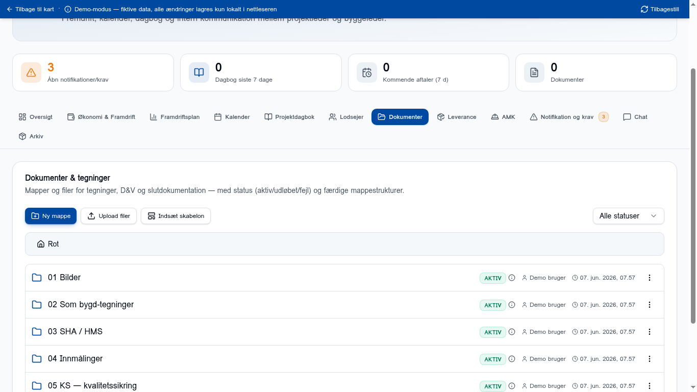Select the active Dokumenter tab

click(400, 117)
